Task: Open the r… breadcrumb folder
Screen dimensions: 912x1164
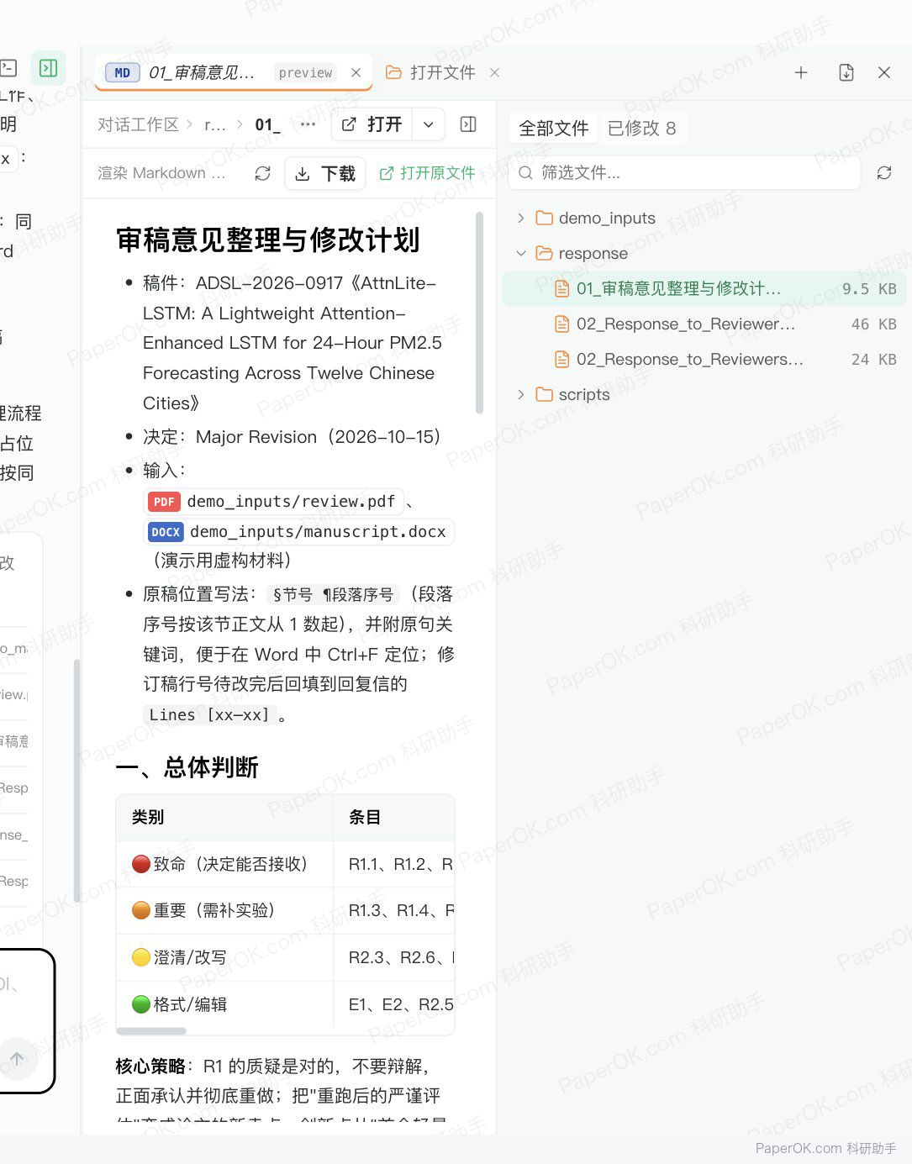Action: click(215, 124)
